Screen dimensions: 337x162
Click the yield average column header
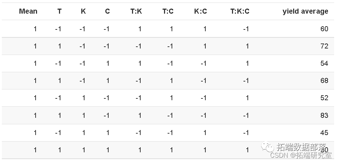tap(305, 11)
